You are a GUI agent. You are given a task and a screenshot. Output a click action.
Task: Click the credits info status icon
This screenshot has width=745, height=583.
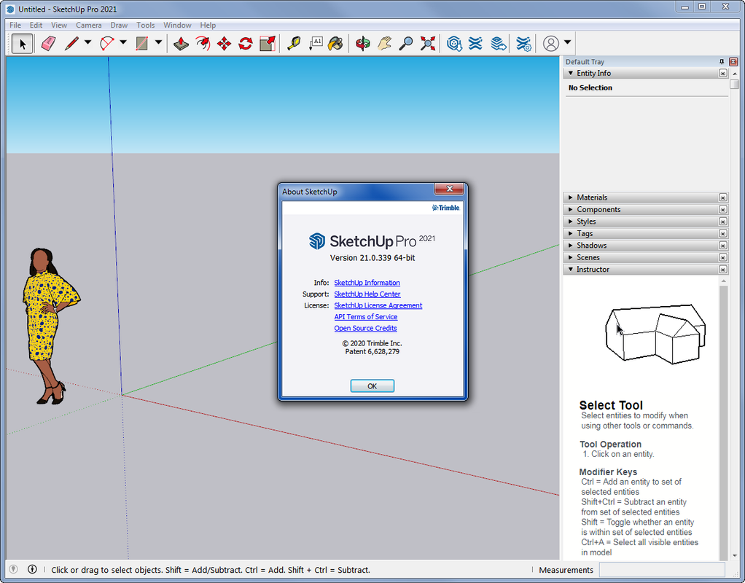point(32,569)
